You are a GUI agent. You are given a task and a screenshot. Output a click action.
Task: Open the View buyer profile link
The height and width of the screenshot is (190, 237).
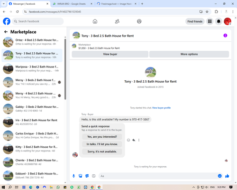click(161, 108)
